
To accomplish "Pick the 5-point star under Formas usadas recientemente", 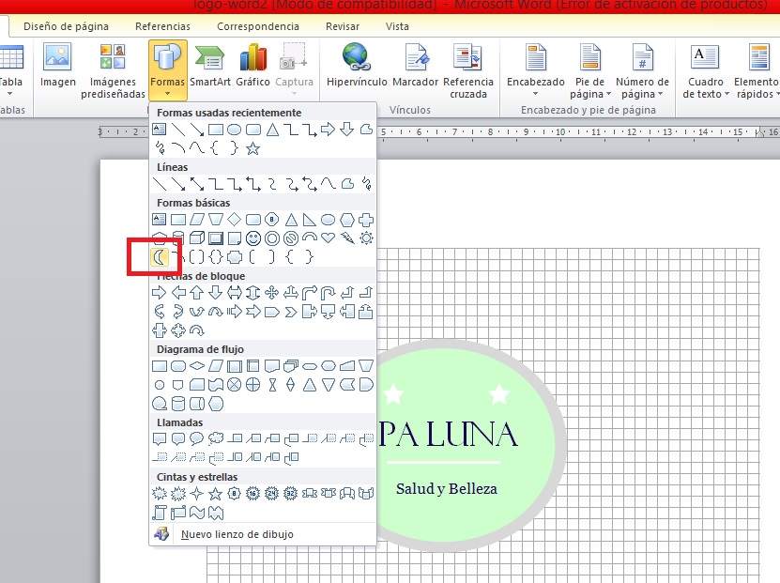I will click(x=252, y=147).
